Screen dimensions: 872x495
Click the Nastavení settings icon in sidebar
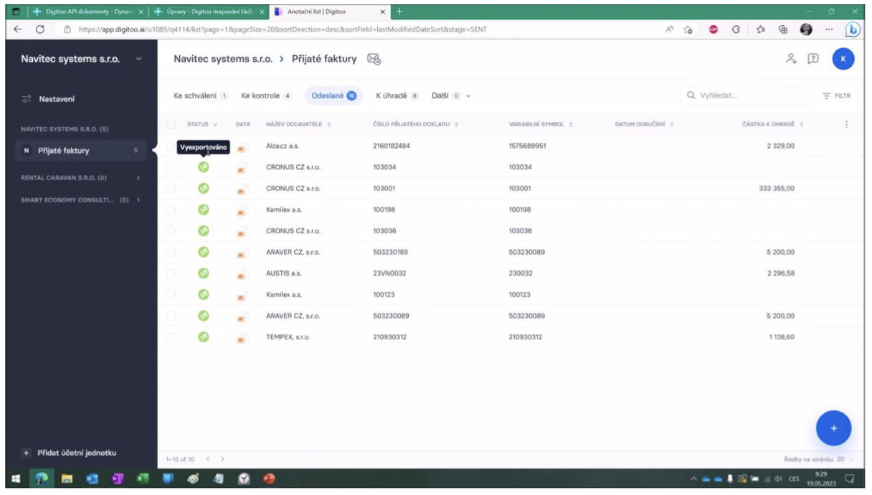click(27, 99)
